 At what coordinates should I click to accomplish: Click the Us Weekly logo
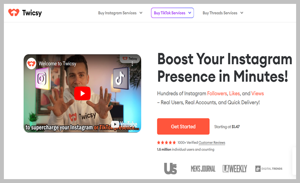click(x=171, y=169)
